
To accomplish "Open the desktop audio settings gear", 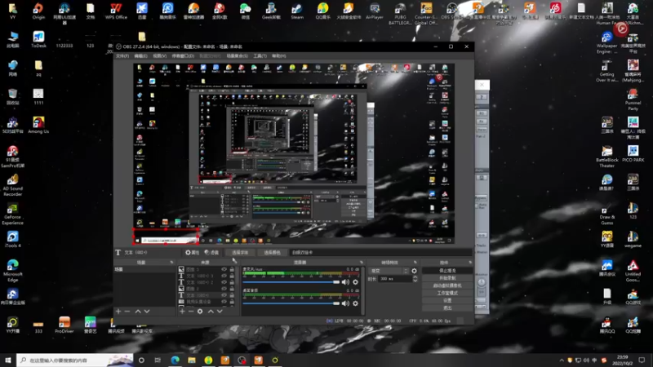I will [x=355, y=303].
